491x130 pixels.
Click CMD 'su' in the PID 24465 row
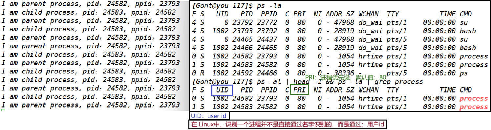[464, 40]
